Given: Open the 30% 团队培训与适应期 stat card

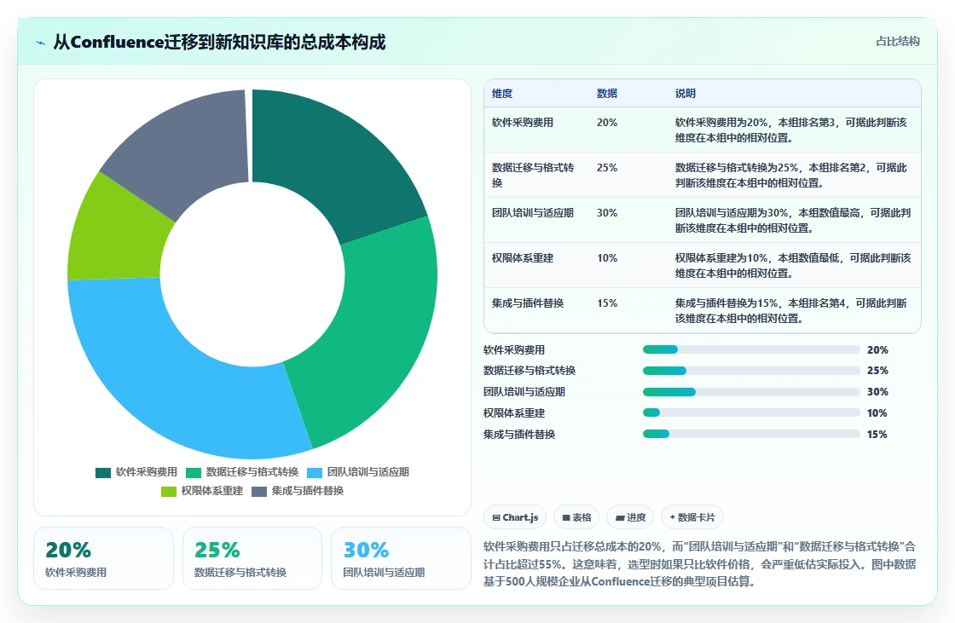Looking at the screenshot, I should (401, 558).
